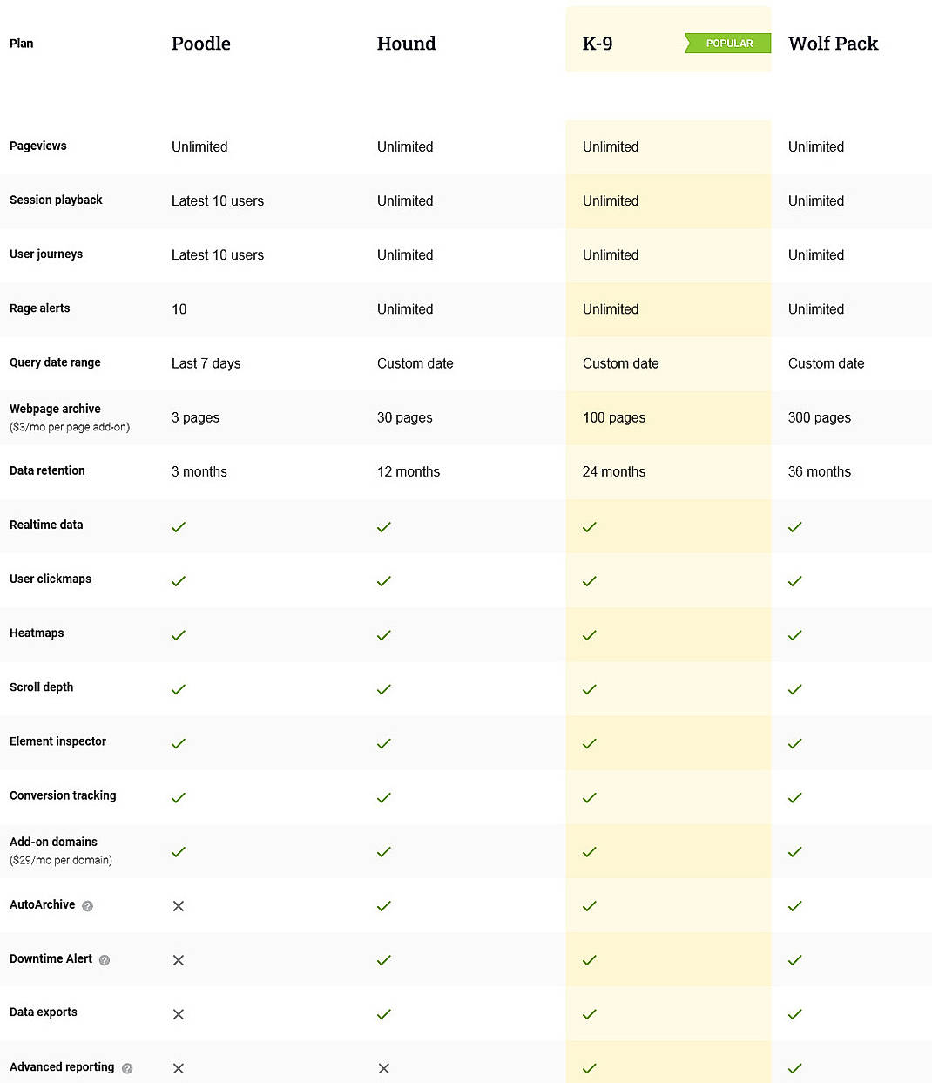
Task: Click the Wolf Pack Add-on domains checkmark
Action: pos(794,852)
